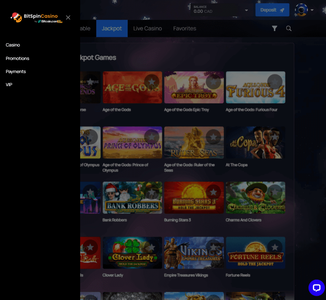Expand the user account dropdown arrow
The width and height of the screenshot is (326, 300).
pos(312,10)
